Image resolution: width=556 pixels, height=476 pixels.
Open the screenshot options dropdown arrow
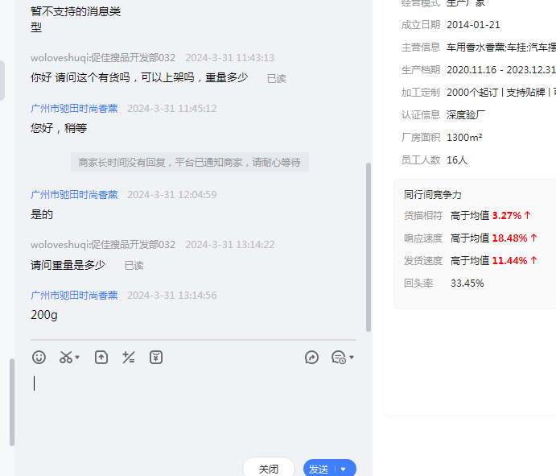pyautogui.click(x=78, y=358)
